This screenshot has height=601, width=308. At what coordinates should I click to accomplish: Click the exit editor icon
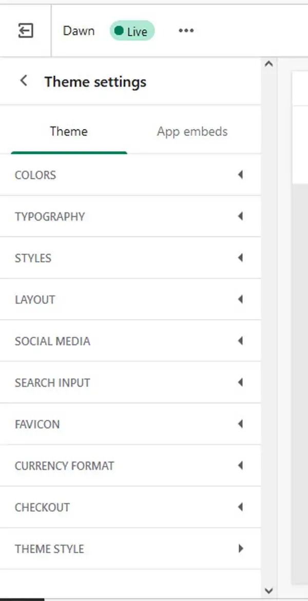coord(25,31)
